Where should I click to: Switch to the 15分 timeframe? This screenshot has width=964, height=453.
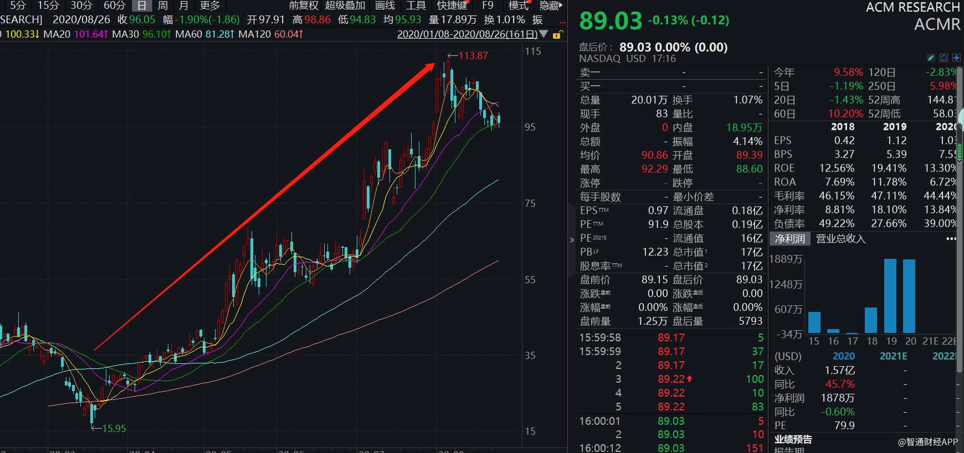48,6
